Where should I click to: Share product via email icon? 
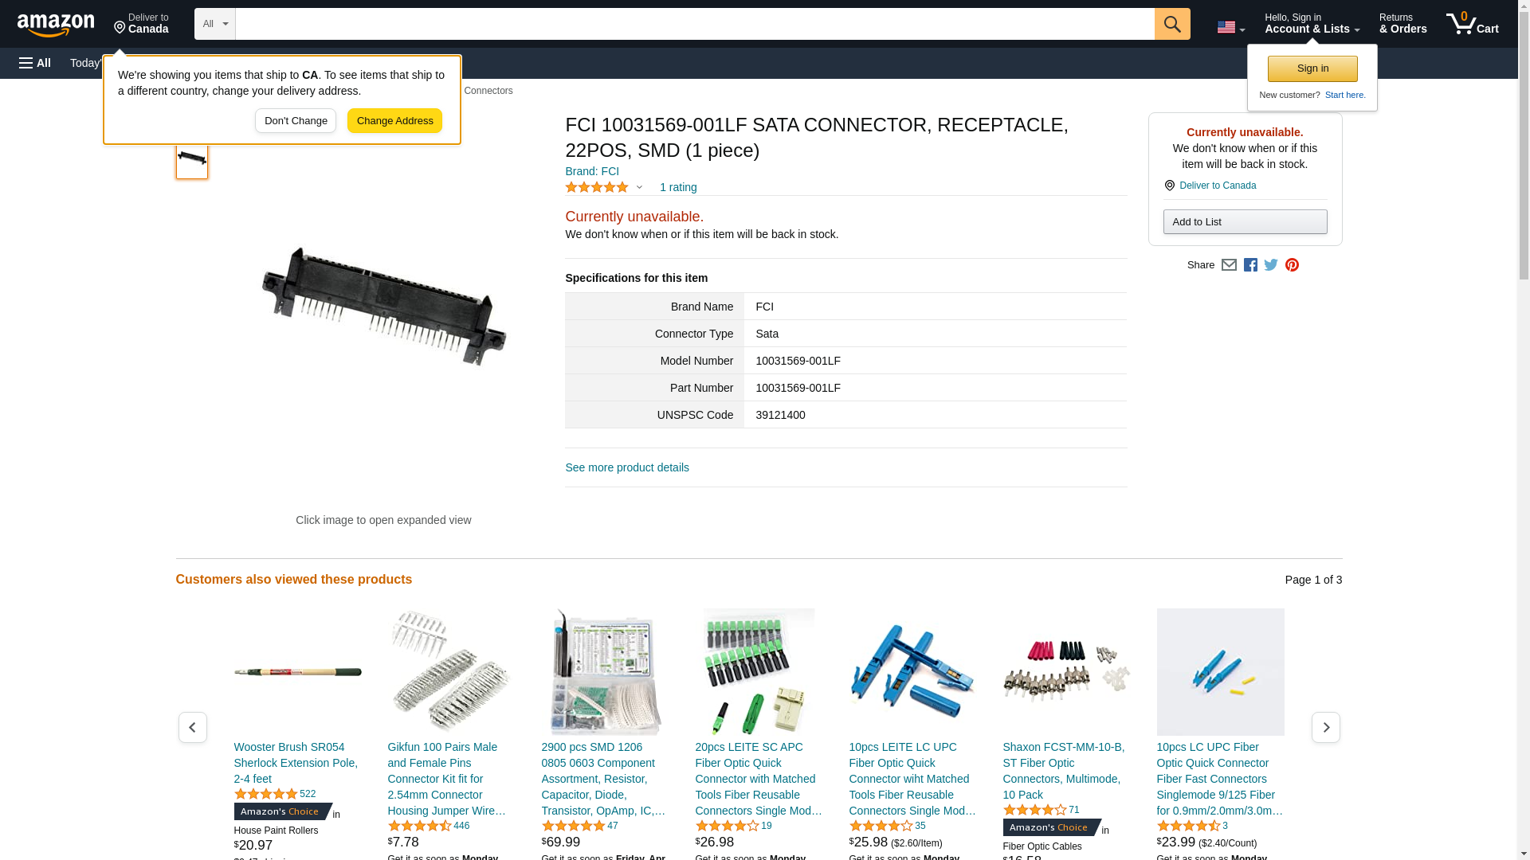(1229, 265)
